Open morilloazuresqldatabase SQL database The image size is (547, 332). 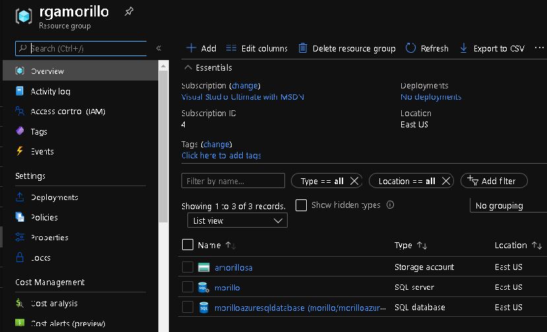tap(300, 308)
